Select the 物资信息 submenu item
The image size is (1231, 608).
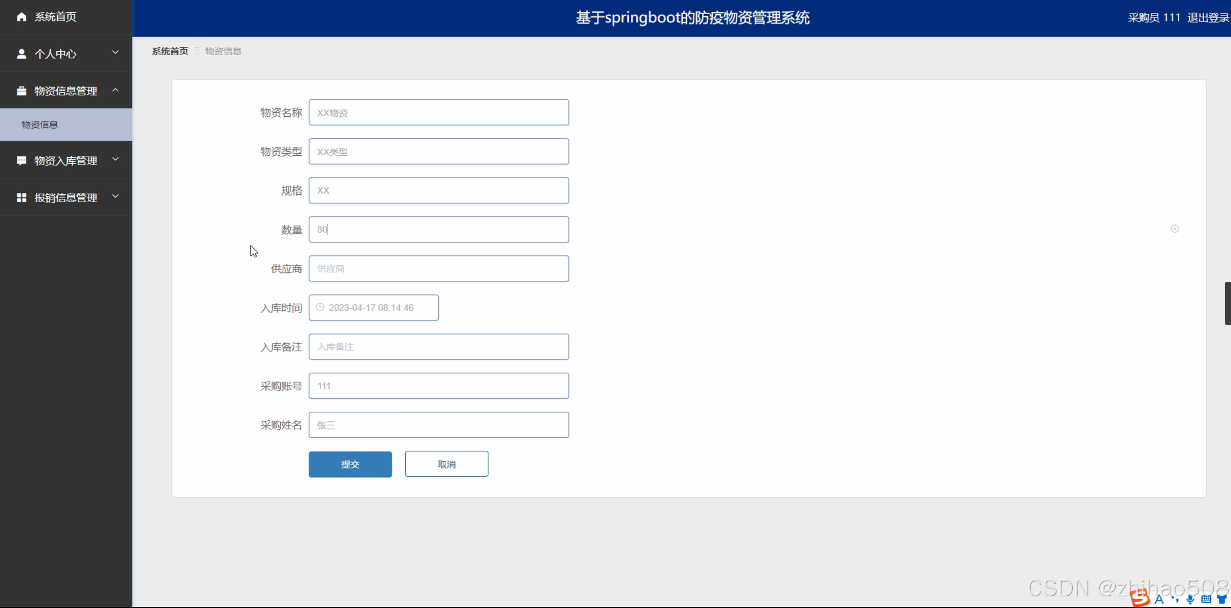(x=40, y=125)
